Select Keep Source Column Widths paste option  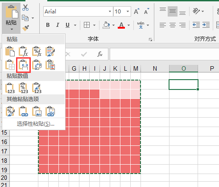[24, 65]
